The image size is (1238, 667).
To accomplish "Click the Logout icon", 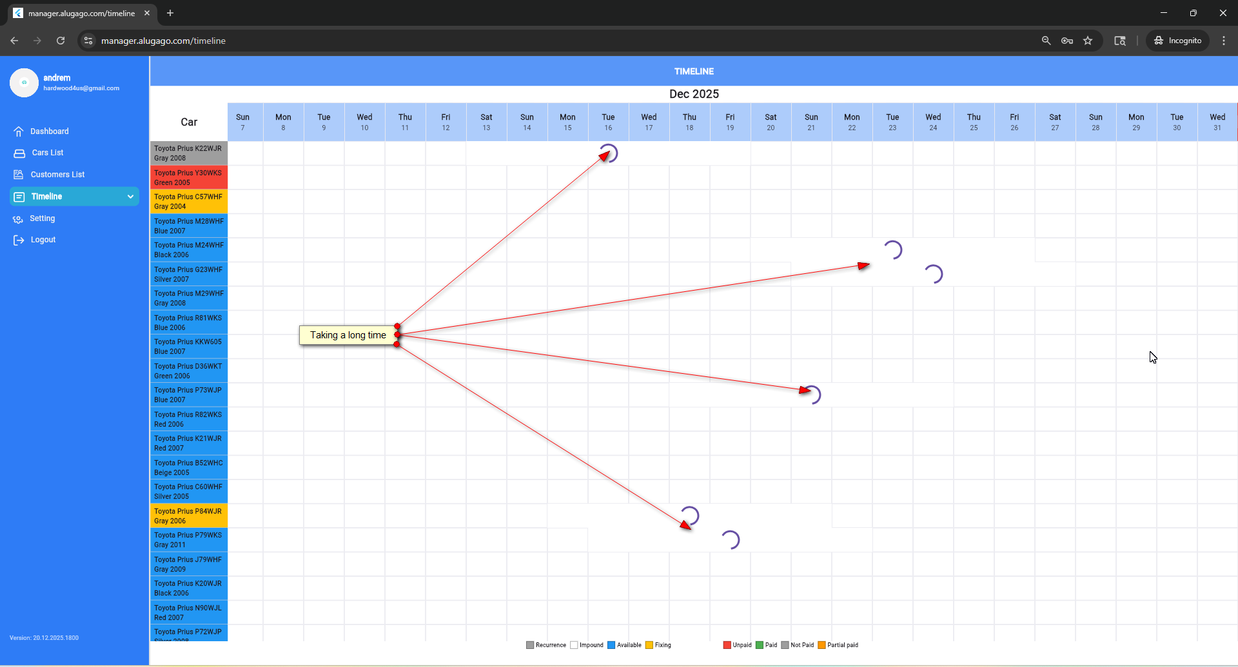I will click(x=19, y=240).
